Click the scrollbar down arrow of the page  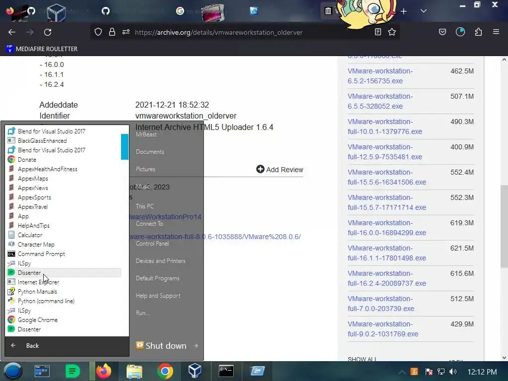coord(504,358)
